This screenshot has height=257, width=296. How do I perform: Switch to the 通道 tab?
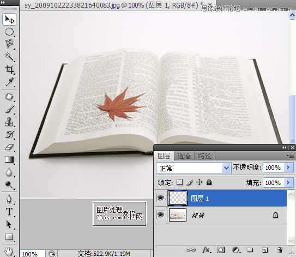click(184, 156)
